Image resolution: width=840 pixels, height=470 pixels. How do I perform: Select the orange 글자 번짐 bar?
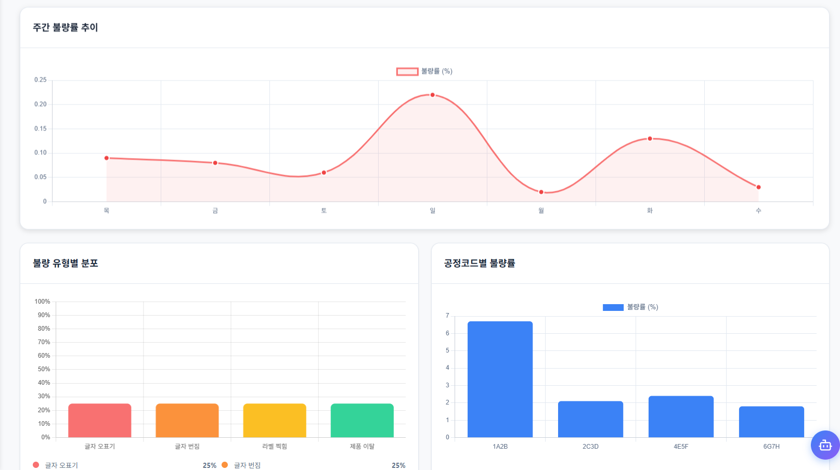(187, 420)
